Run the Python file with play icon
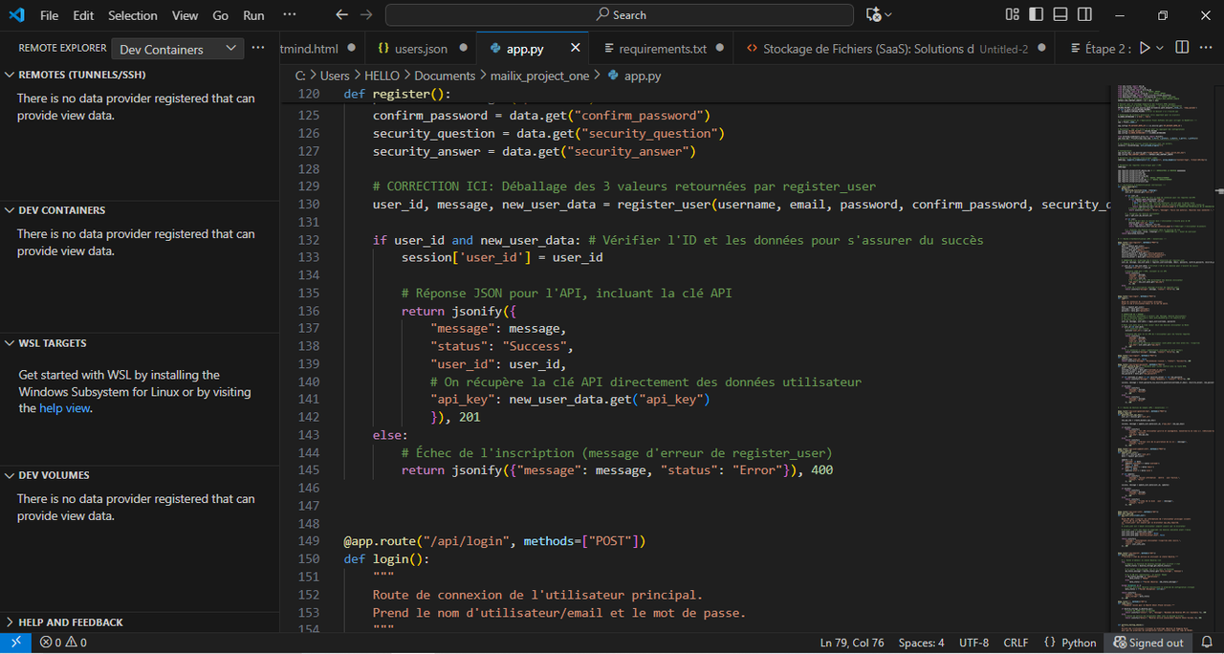Image resolution: width=1224 pixels, height=654 pixels. tap(1144, 48)
